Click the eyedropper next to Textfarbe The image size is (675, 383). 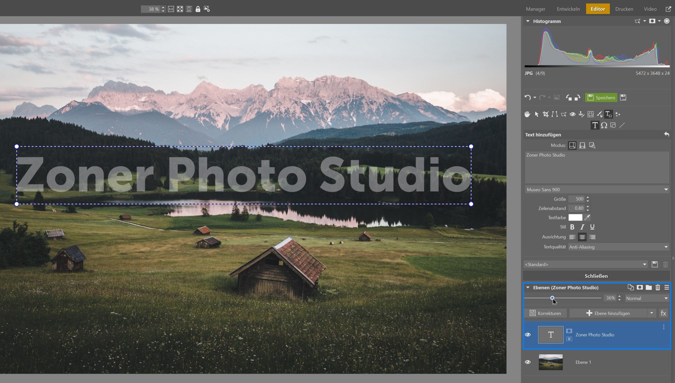tap(587, 218)
